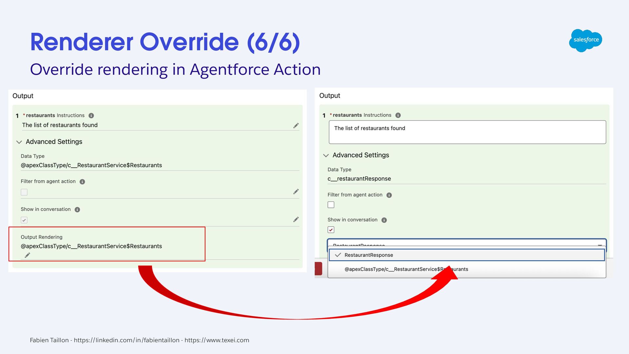Image resolution: width=629 pixels, height=354 pixels.
Task: Click pencil icon under Output Rendering value
Action: [28, 255]
